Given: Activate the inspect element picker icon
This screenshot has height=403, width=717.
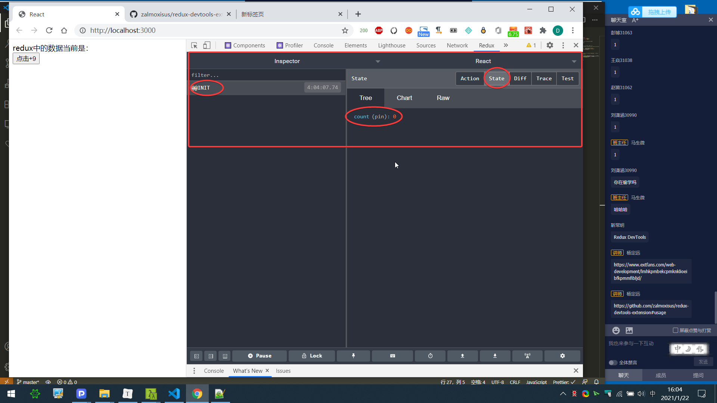Looking at the screenshot, I should point(194,45).
